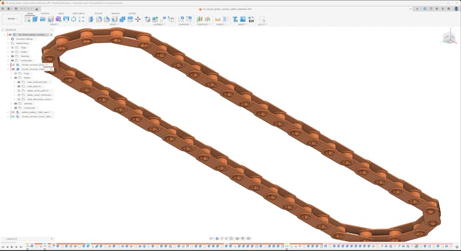
Task: Switch to the Surface tab
Action: pos(45,13)
